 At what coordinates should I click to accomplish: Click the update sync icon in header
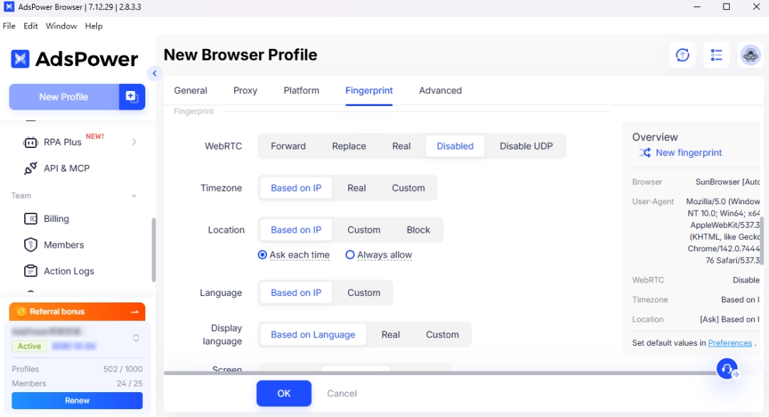682,56
